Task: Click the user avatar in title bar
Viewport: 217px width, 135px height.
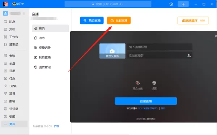Action: coord(5,4)
